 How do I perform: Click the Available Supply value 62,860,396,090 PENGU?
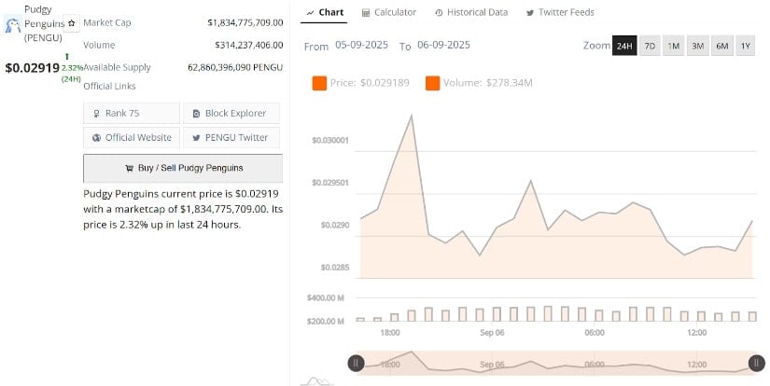tap(235, 68)
